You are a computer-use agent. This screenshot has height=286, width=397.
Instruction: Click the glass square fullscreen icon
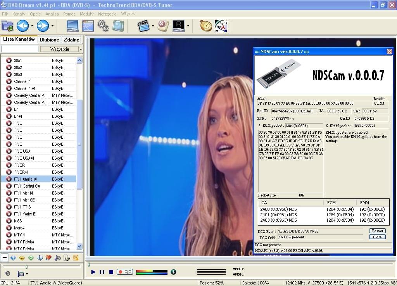[x=118, y=26]
